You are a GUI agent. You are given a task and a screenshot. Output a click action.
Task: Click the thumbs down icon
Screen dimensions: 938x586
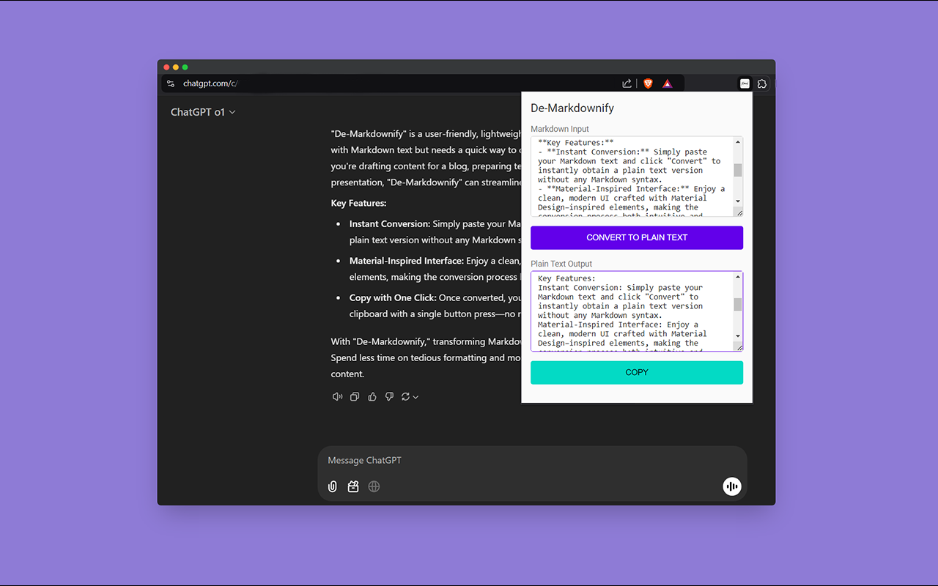389,396
